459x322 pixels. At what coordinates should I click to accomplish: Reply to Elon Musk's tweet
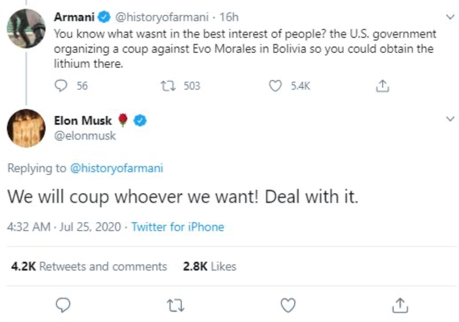coord(62,306)
